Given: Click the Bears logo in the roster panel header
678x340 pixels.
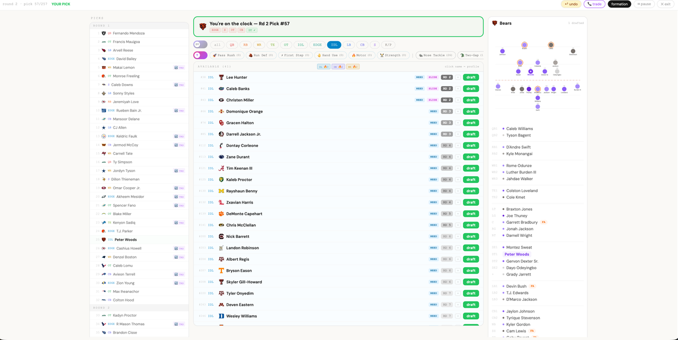Looking at the screenshot, I should tap(495, 23).
